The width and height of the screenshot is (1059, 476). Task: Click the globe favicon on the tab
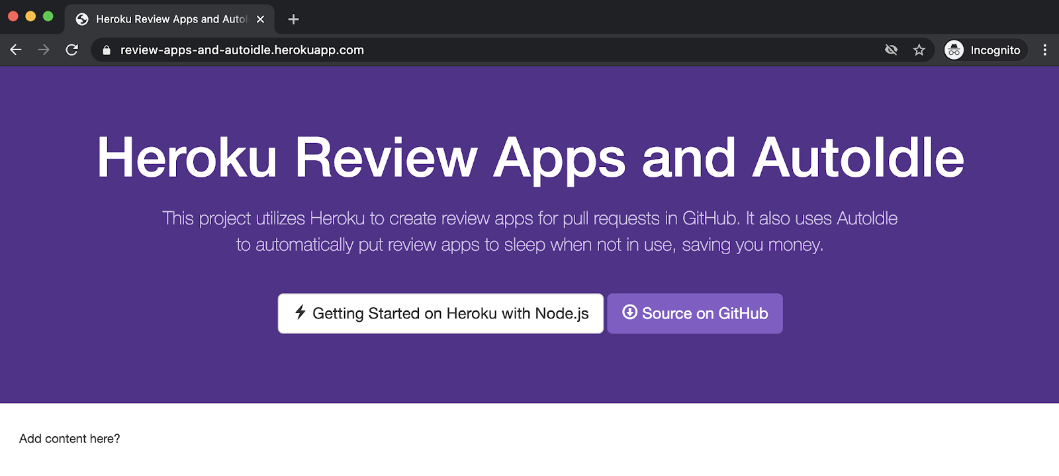tap(82, 19)
